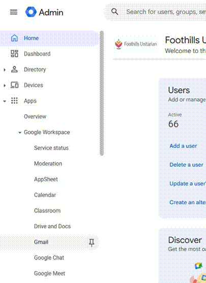206x283 pixels.
Task: Expand the Devices section arrow
Action: (x=5, y=85)
